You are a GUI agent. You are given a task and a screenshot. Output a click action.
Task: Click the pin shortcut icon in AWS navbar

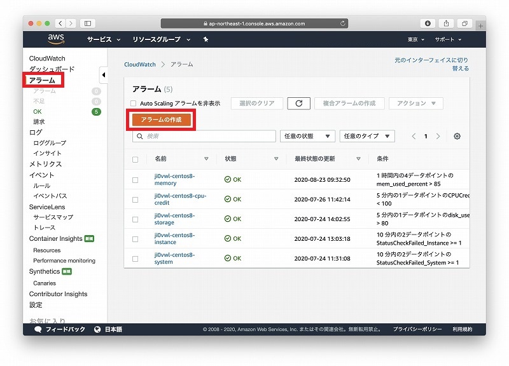point(206,39)
